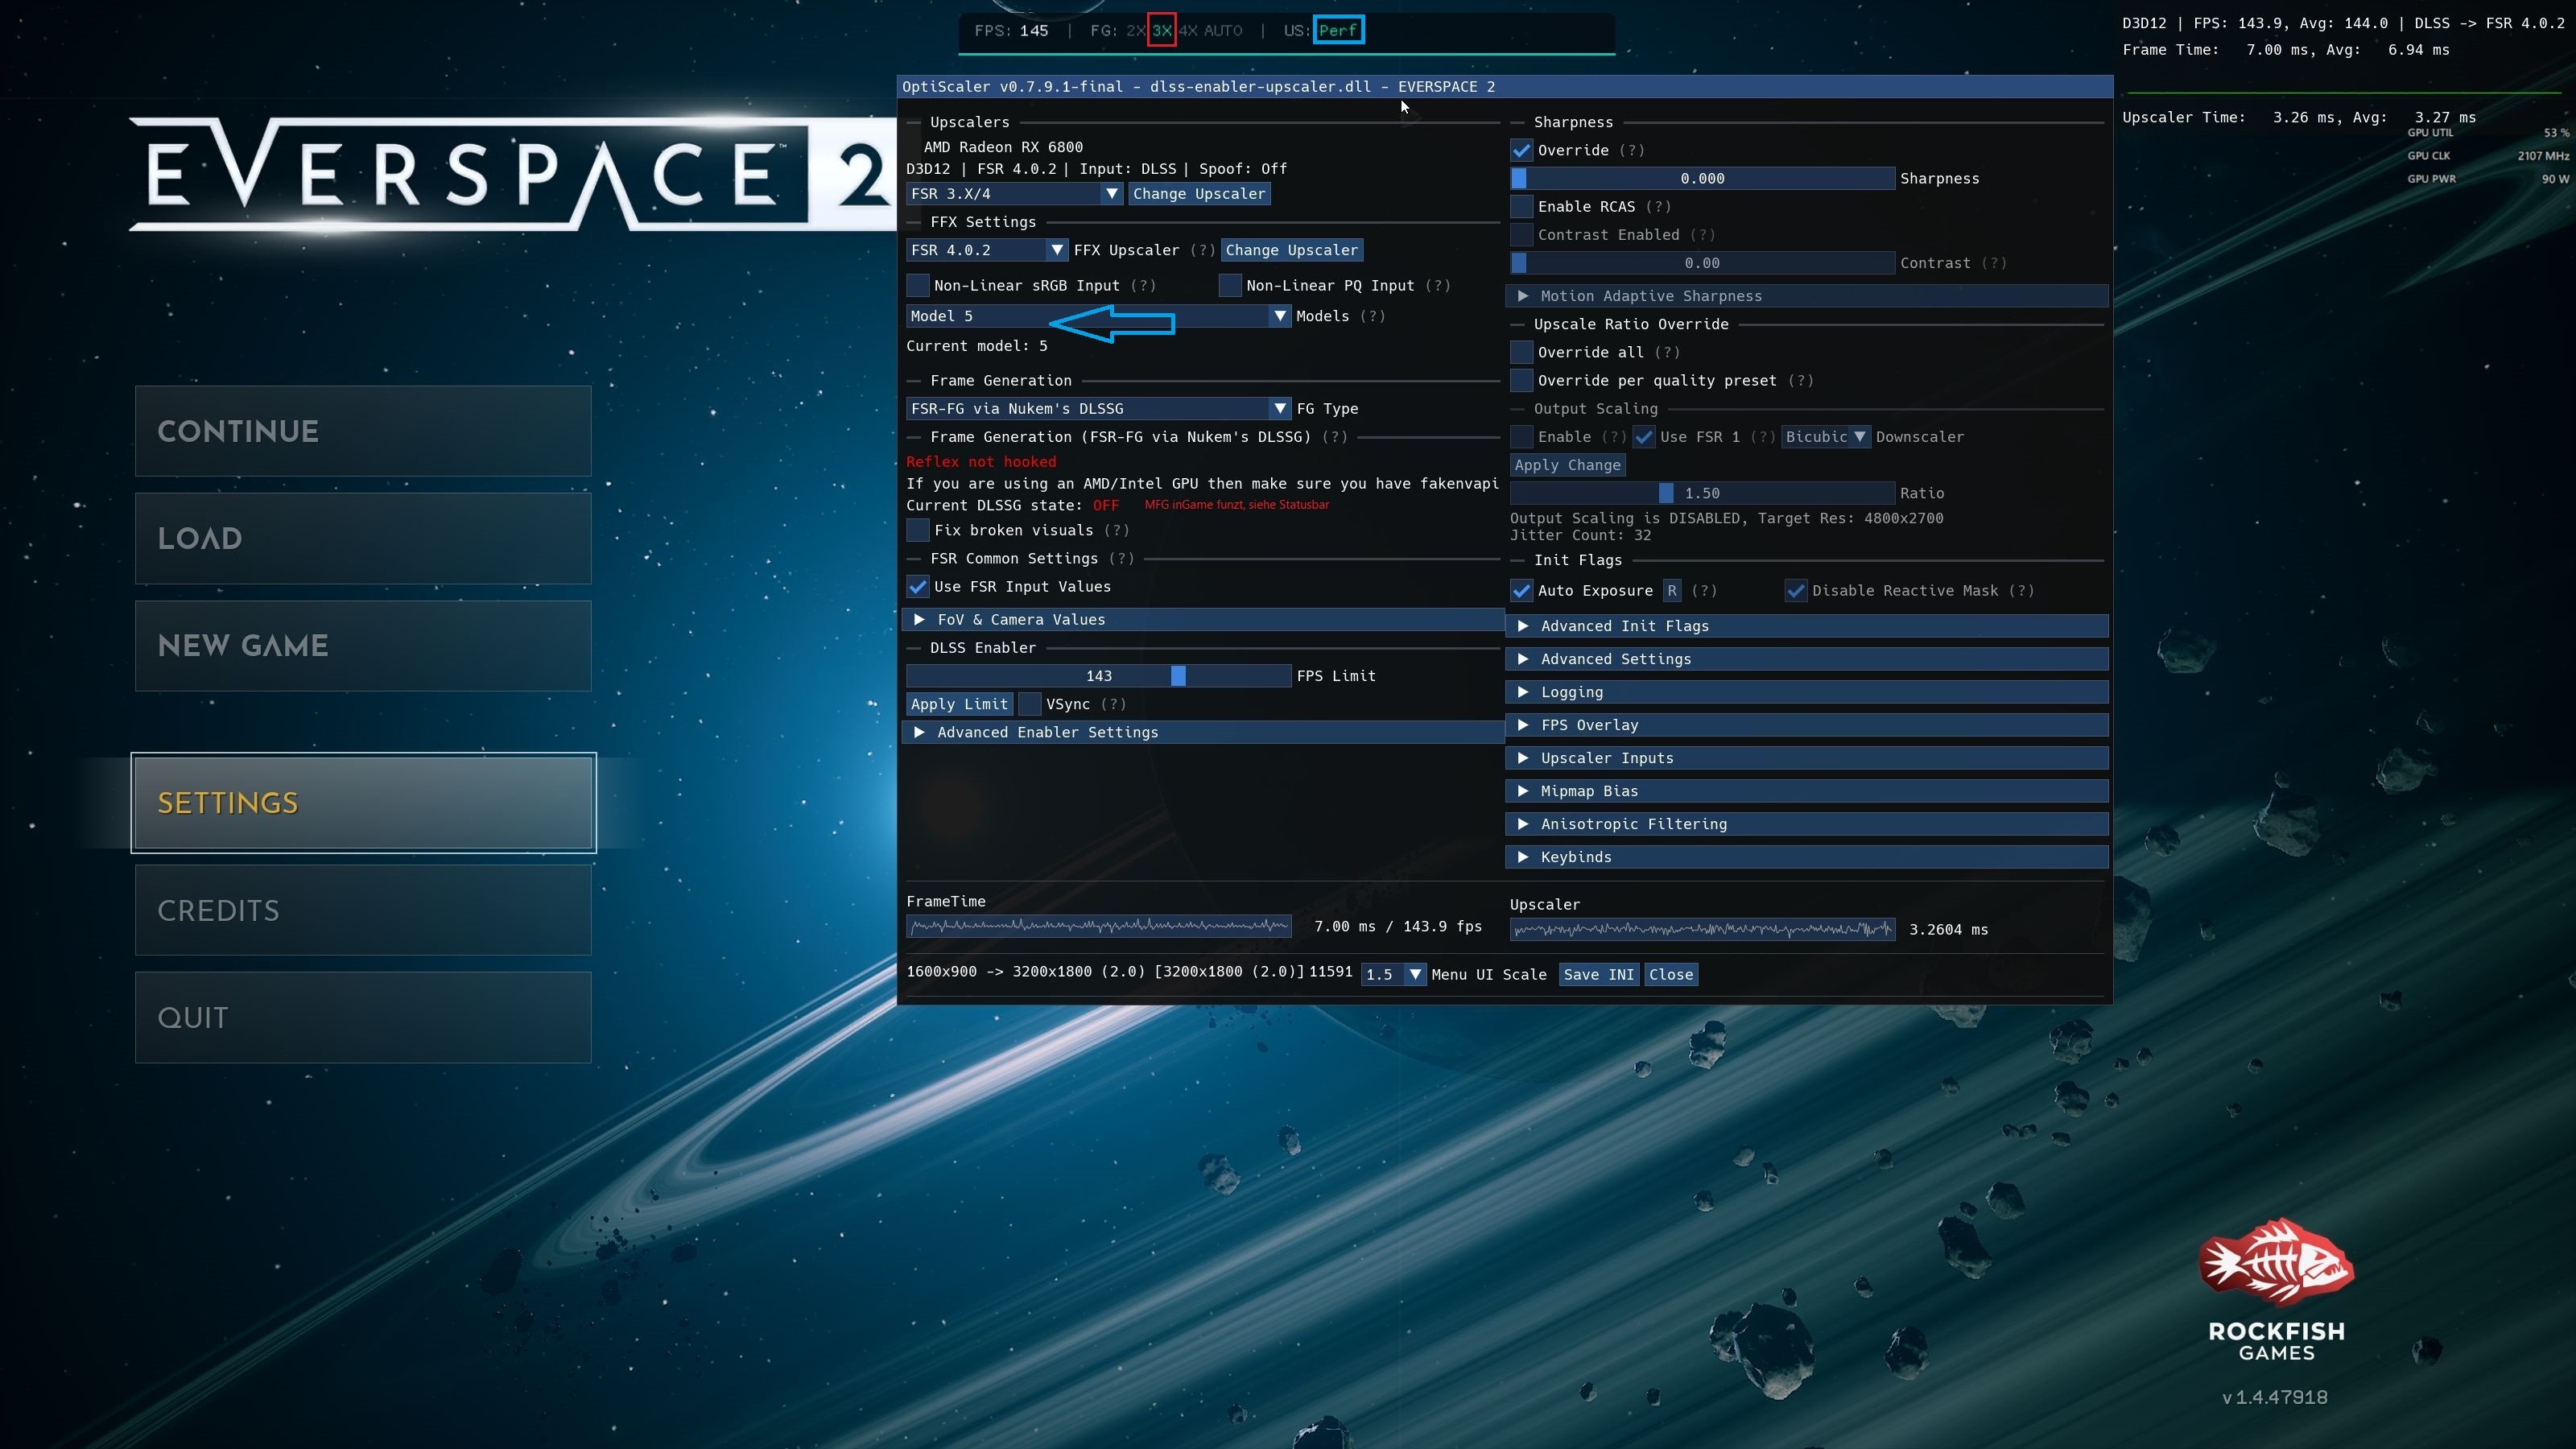This screenshot has width=2576, height=1449.
Task: Click the Save INI button
Action: [x=1598, y=974]
